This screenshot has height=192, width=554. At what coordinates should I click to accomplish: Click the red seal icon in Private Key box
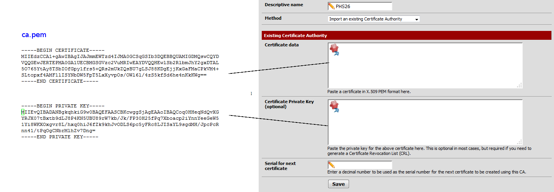click(334, 106)
